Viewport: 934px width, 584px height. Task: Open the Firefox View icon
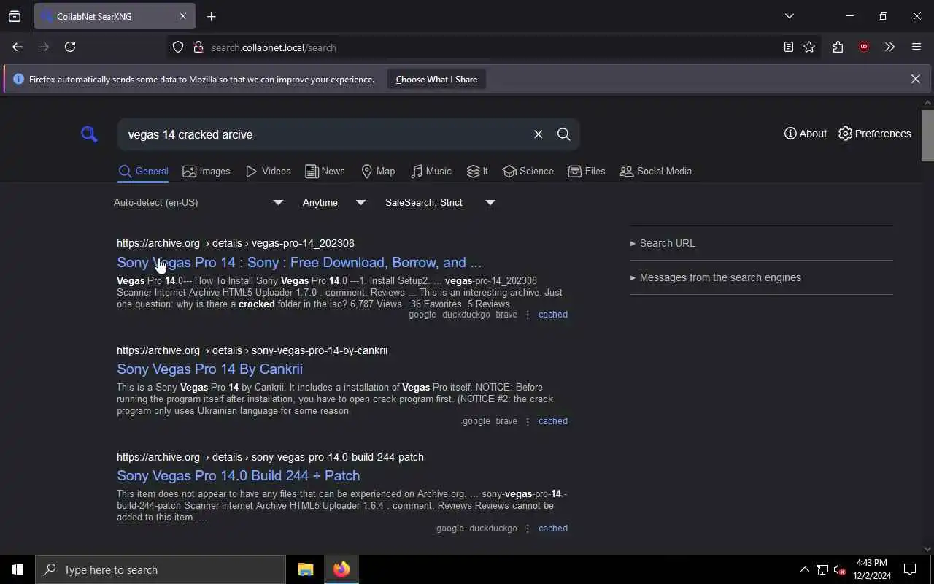tap(15, 16)
